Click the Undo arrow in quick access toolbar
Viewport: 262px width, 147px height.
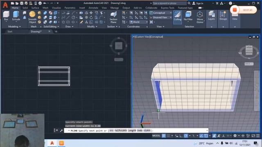(x=45, y=3)
